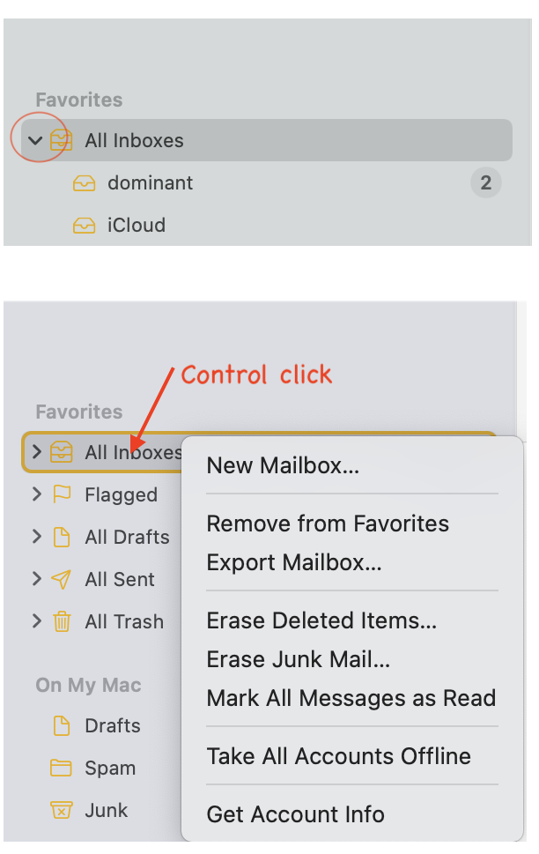Open the iCloud inbox icon
The height and width of the screenshot is (854, 539).
pos(84,225)
